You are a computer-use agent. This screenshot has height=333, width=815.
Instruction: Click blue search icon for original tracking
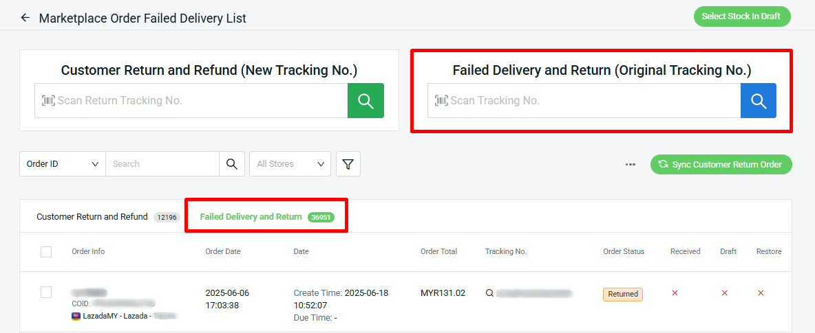(x=759, y=101)
